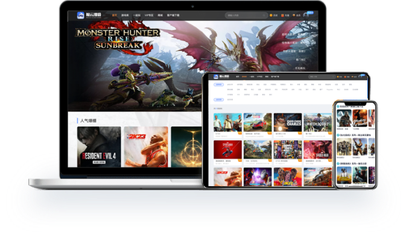Click the orange history icon on the laptop navbar
The width and height of the screenshot is (406, 238).
coord(271,15)
